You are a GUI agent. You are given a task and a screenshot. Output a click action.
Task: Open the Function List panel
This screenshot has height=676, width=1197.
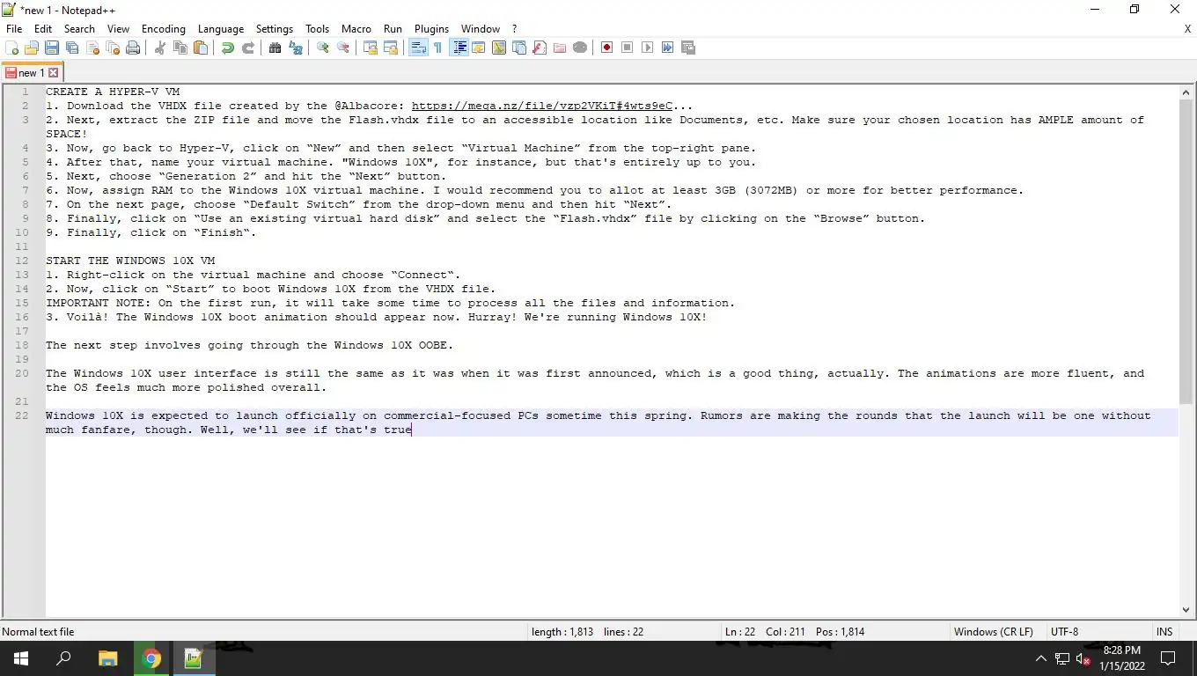coord(539,48)
